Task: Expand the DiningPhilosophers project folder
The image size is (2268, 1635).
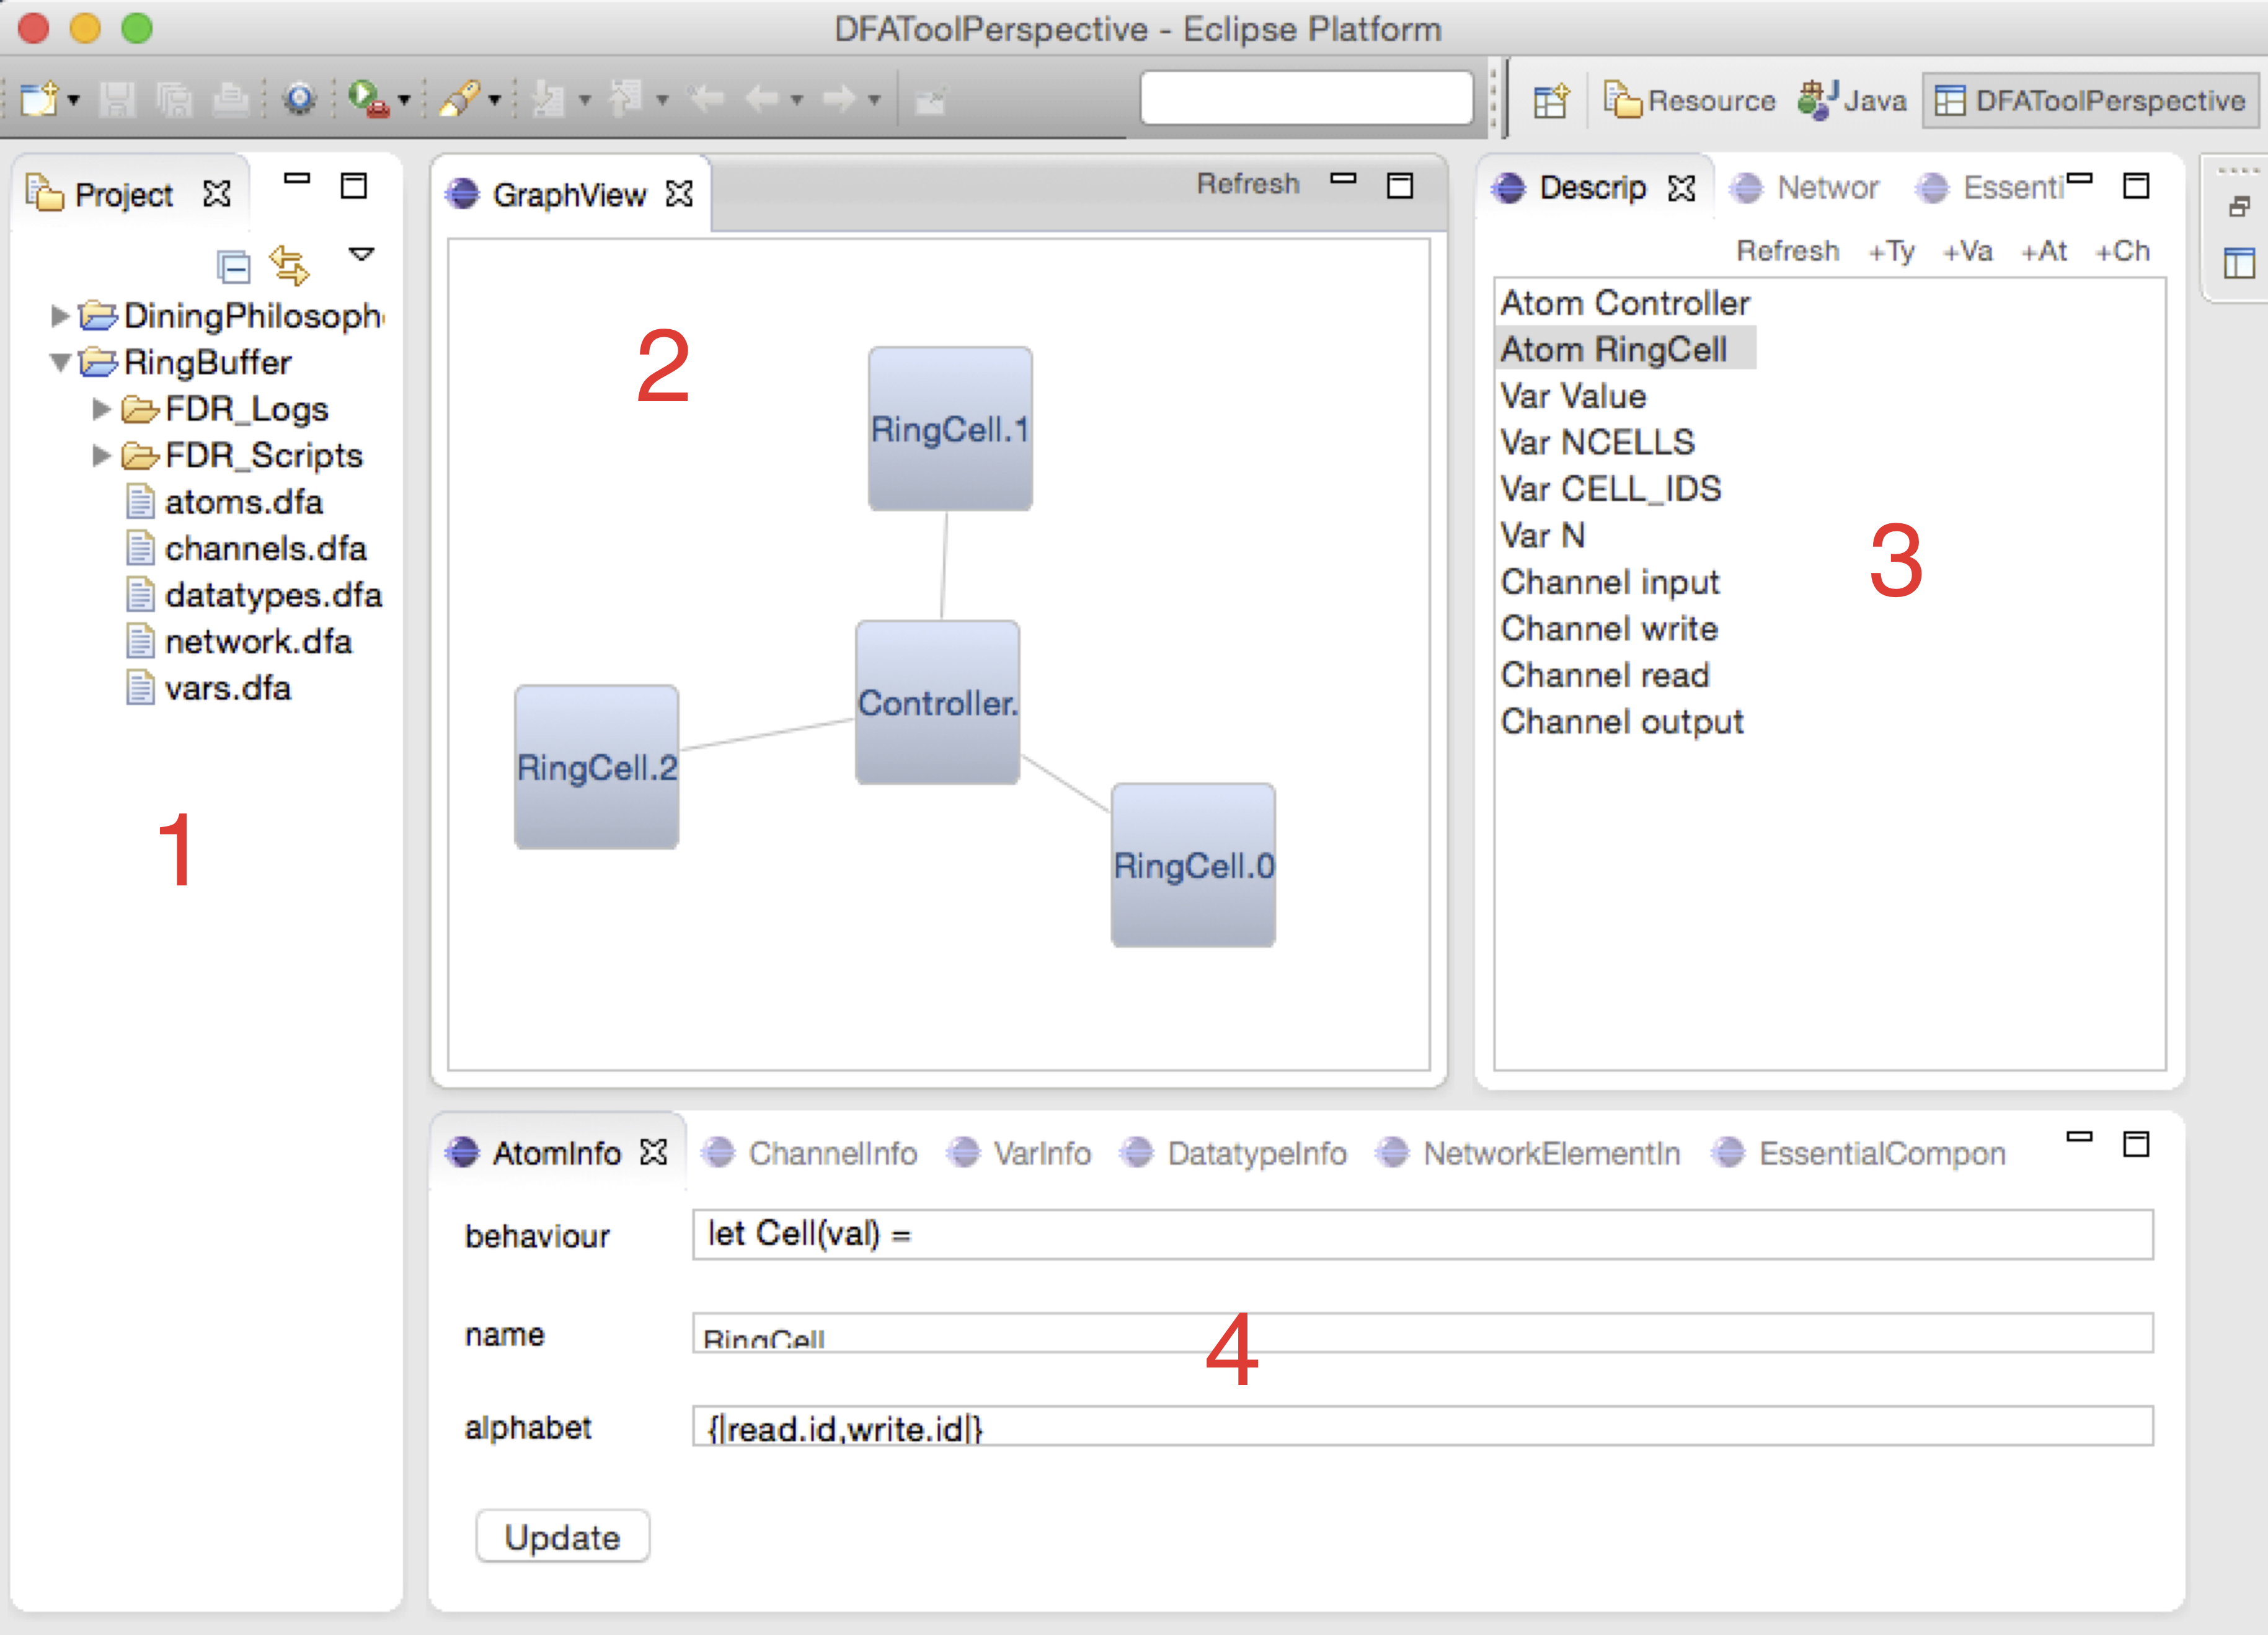Action: 59,316
